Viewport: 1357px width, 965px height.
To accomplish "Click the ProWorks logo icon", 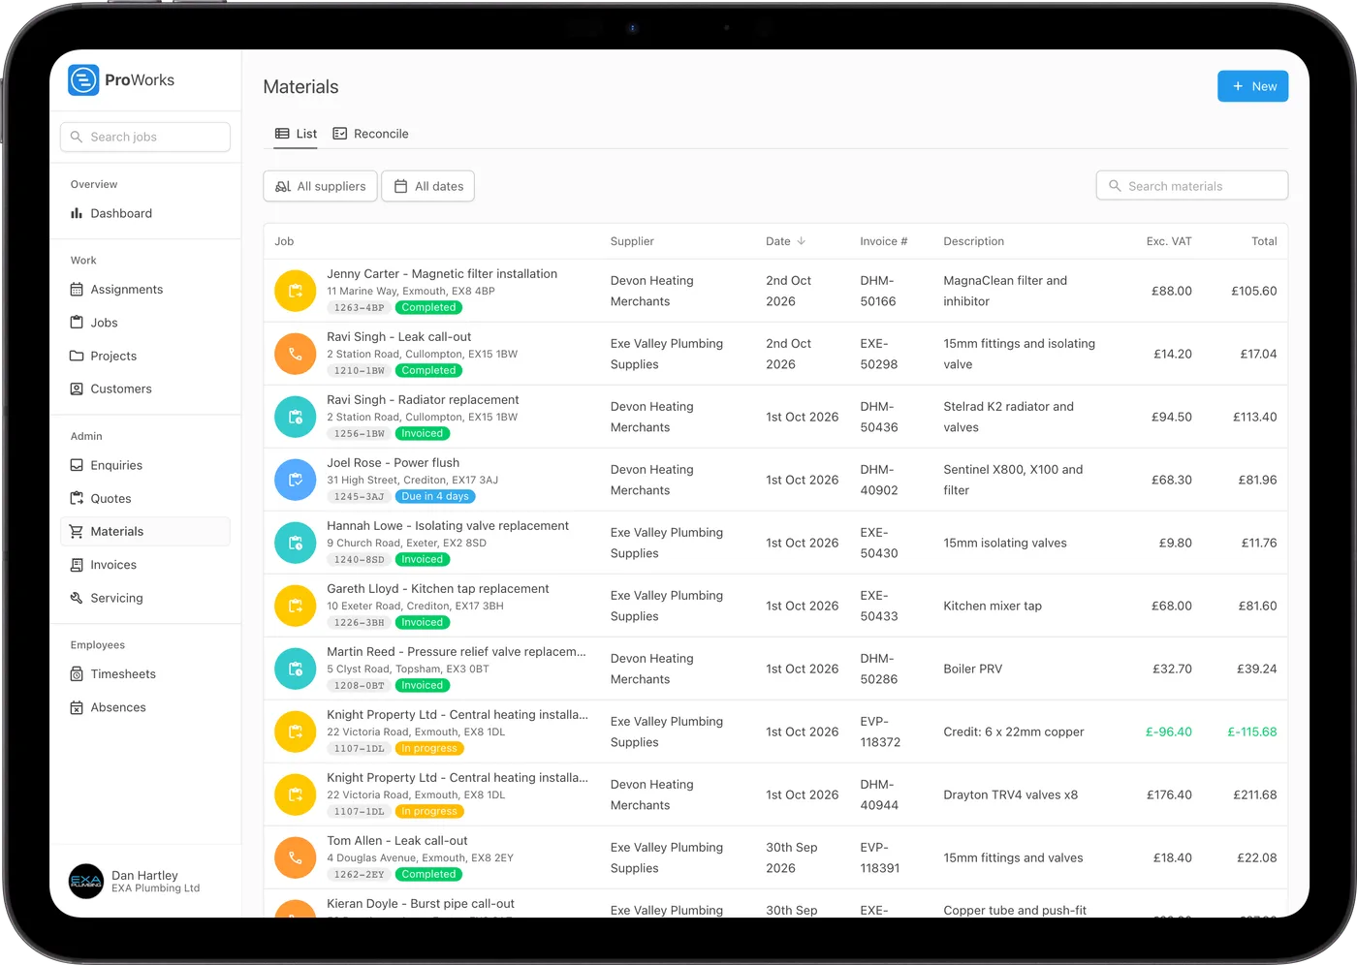I will click(x=83, y=79).
